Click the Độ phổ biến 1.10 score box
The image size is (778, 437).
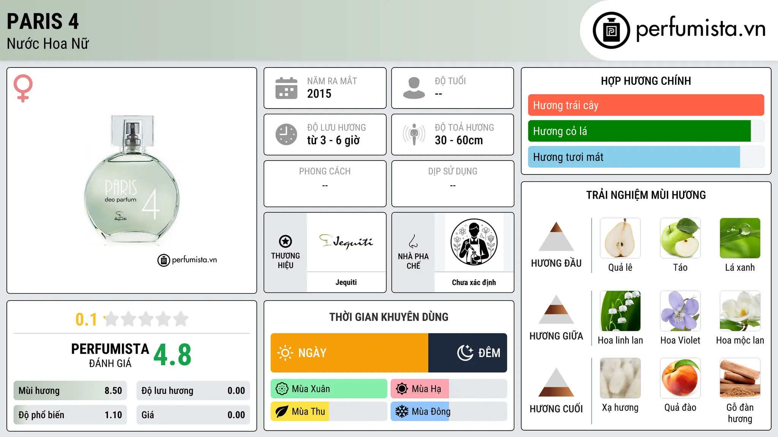tap(70, 415)
